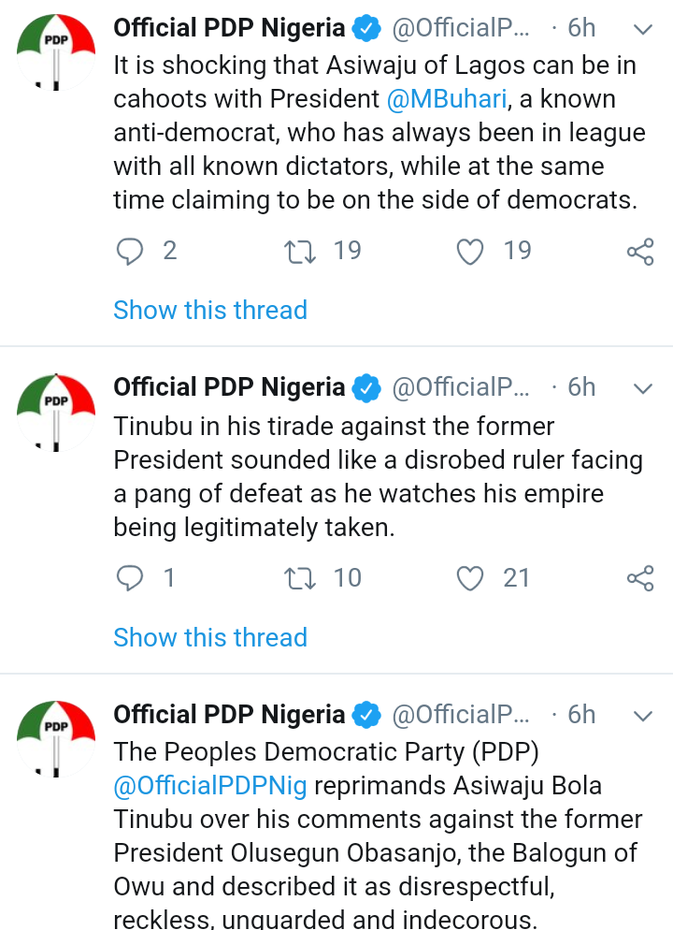Expand the second tweet's chevron menu
673x930 pixels.
point(642,388)
